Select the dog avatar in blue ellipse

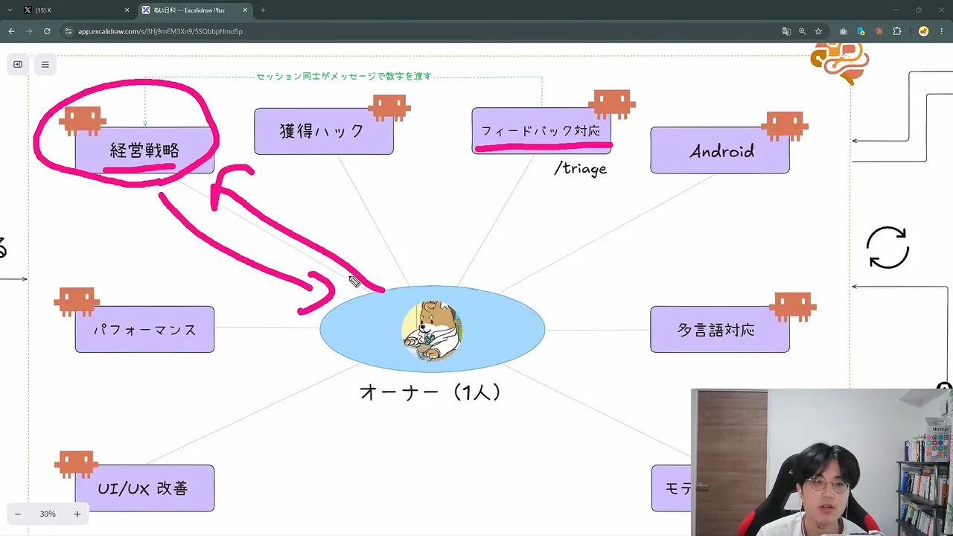point(432,331)
